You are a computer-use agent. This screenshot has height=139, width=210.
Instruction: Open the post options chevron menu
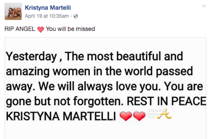tap(204, 6)
